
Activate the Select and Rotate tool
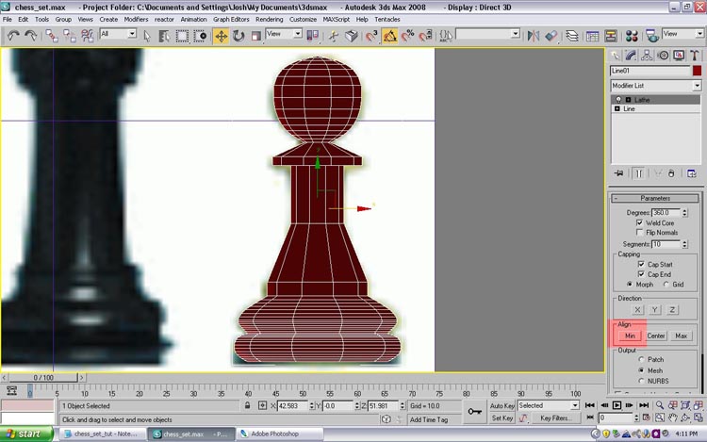click(x=238, y=35)
